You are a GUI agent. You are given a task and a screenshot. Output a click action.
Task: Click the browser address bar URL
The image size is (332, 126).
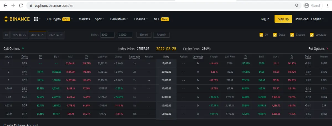click(x=54, y=6)
